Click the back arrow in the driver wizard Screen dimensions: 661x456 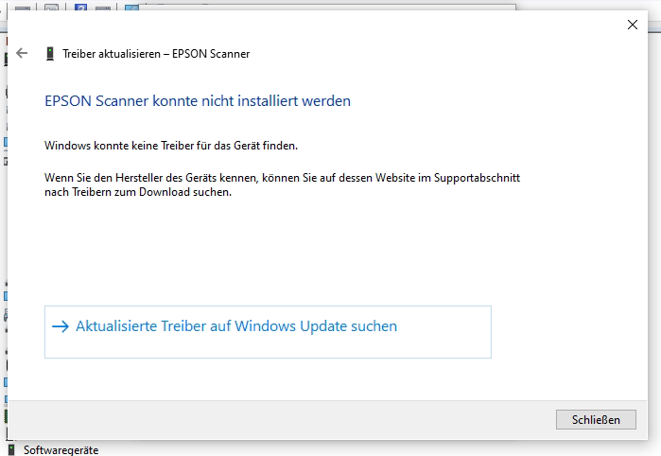coord(22,53)
